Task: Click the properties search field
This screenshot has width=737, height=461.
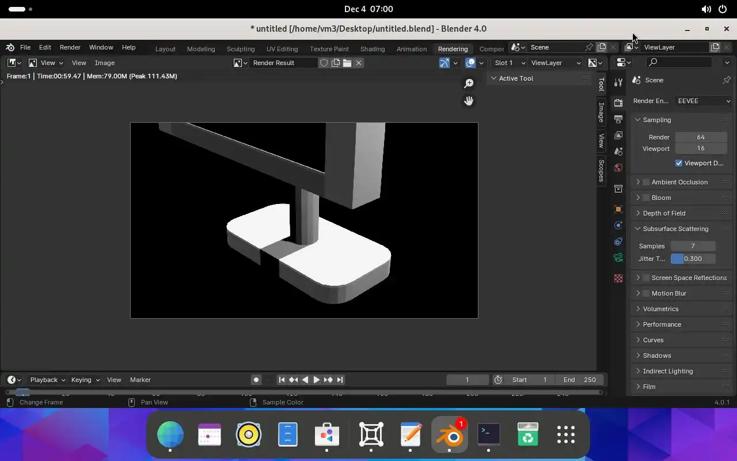Action: (679, 62)
